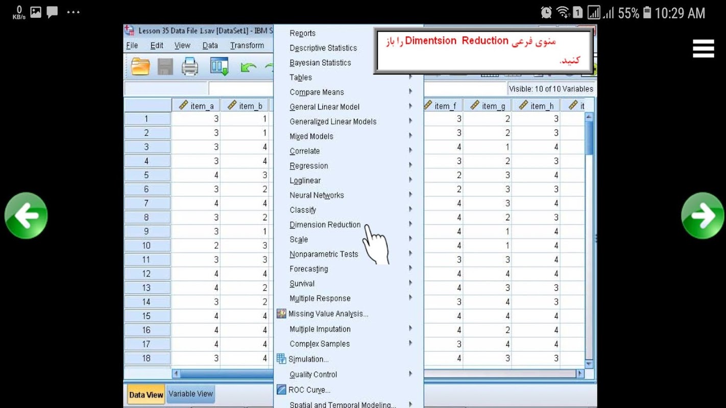Screen dimensions: 726x408
Task: Expand the Loglinear submenu arrow
Action: coord(410,181)
